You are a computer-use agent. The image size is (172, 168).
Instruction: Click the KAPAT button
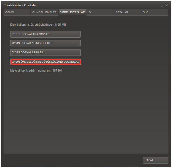[155, 160]
